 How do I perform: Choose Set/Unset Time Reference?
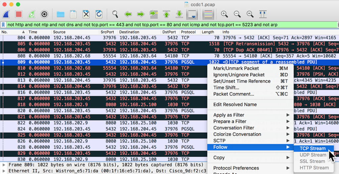(x=251, y=81)
